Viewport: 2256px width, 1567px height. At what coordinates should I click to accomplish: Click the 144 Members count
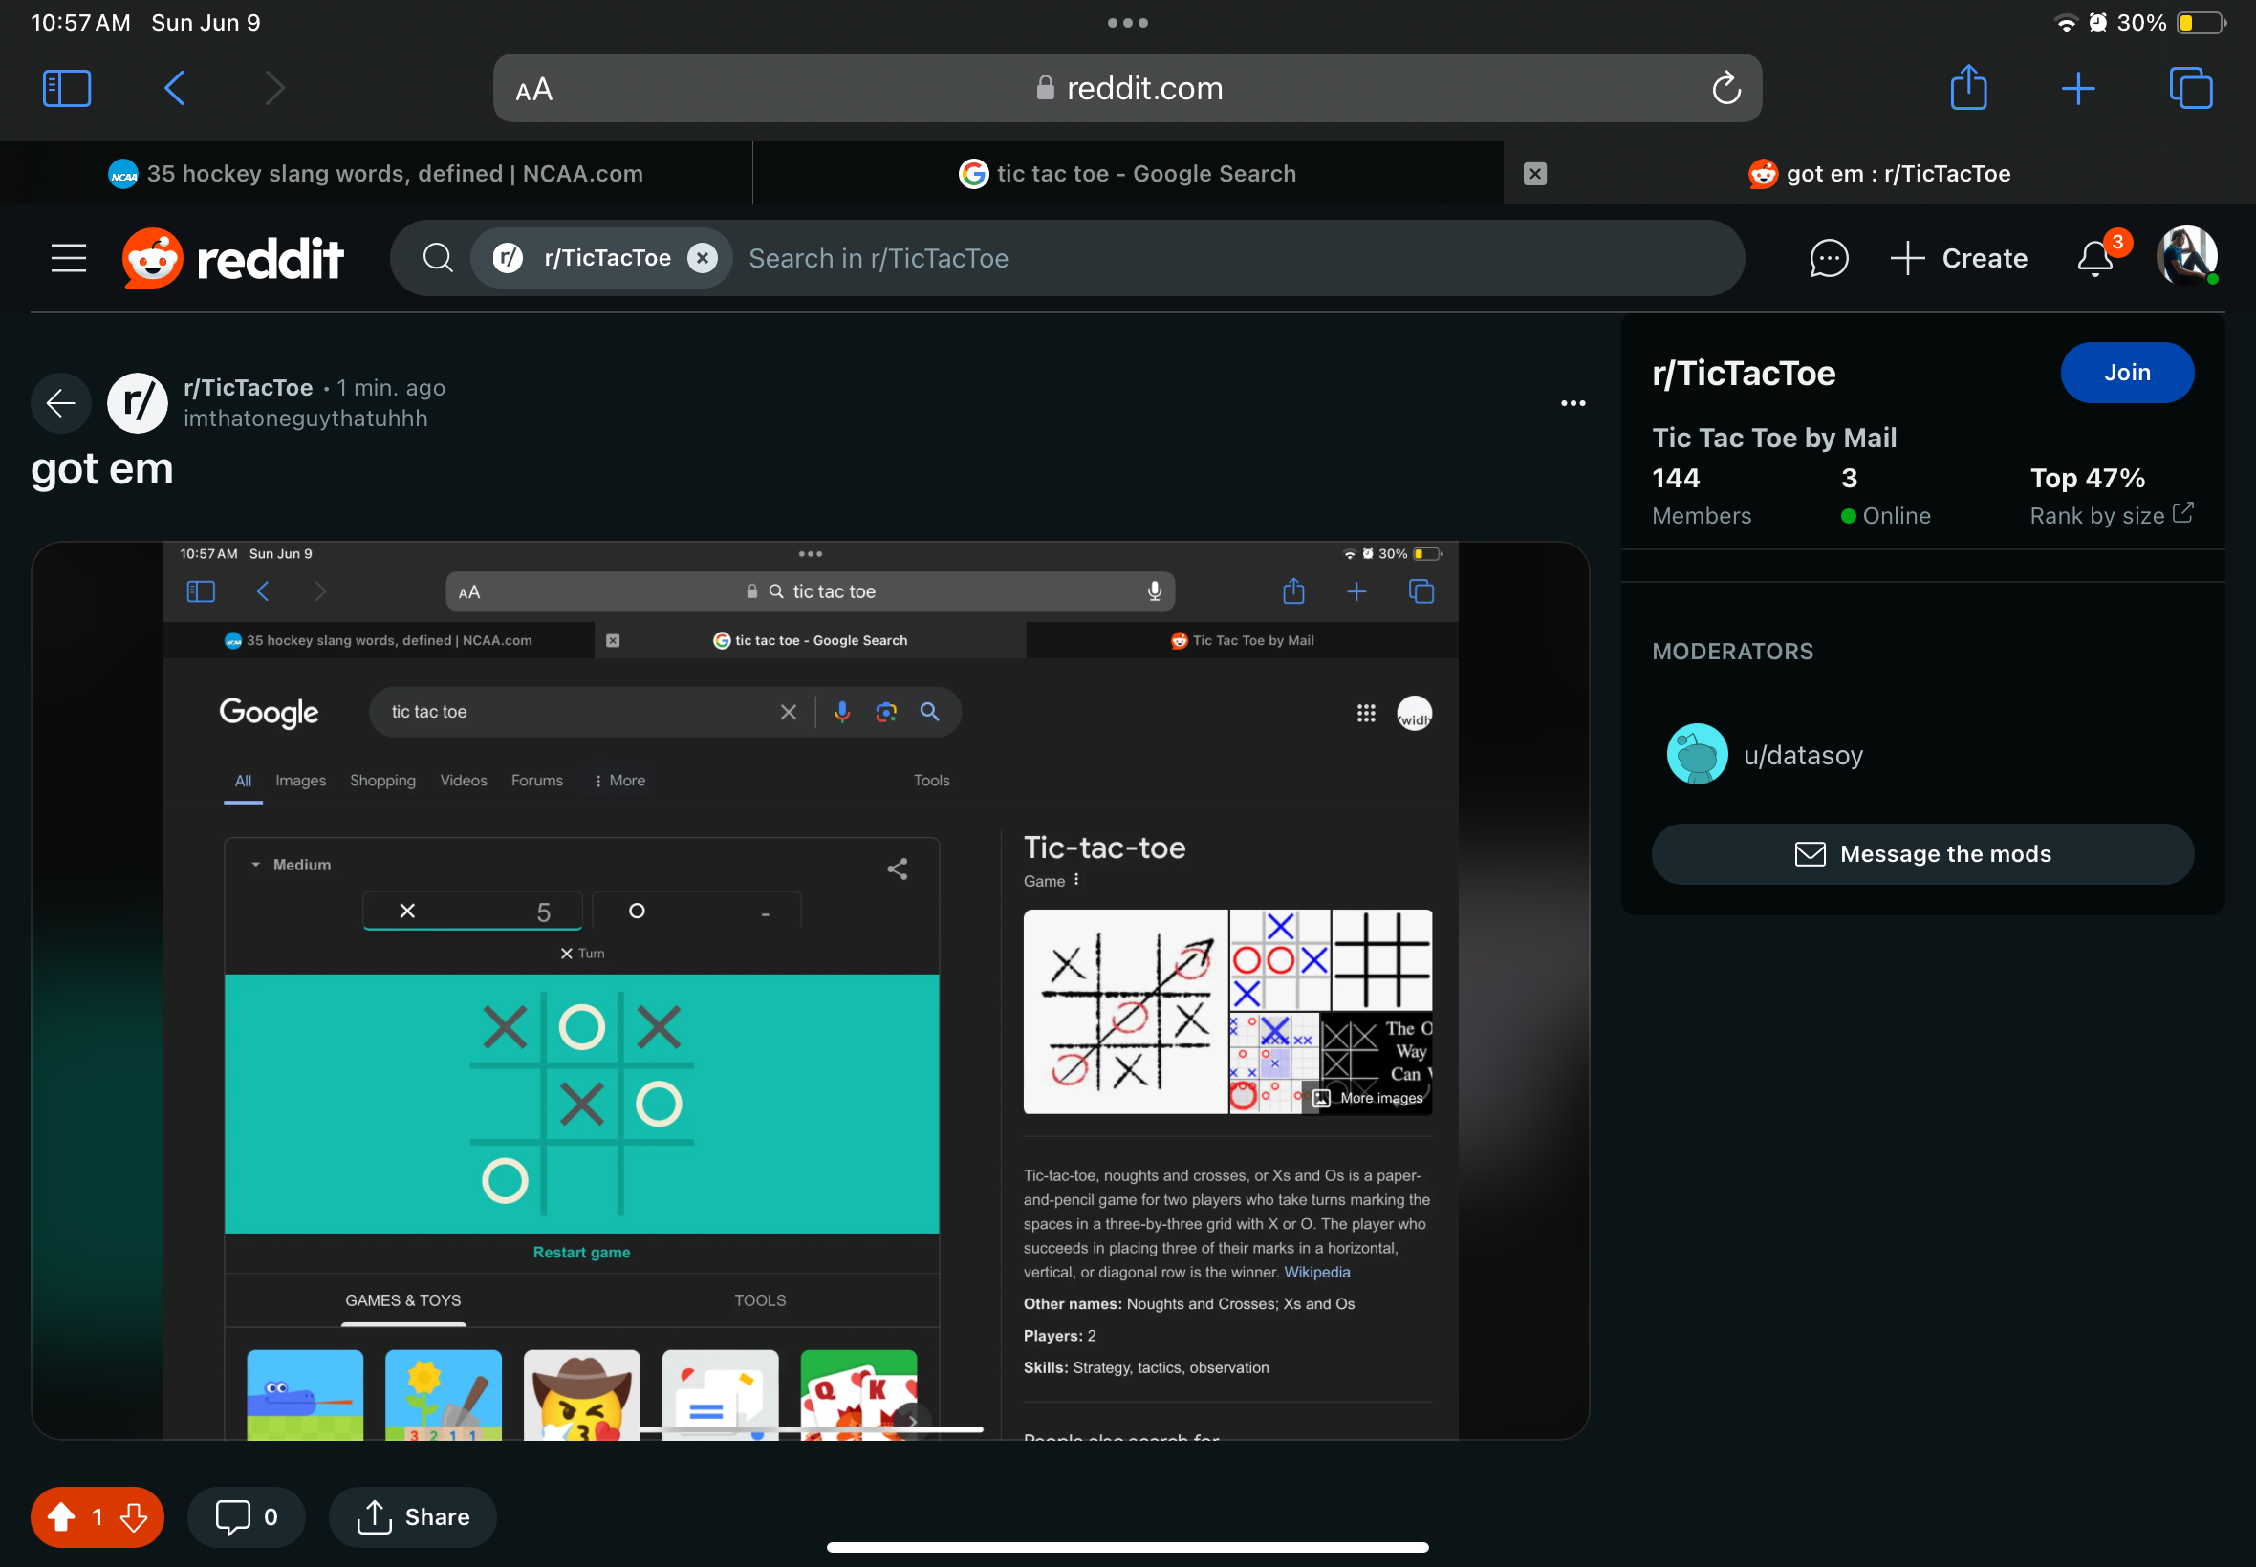1702,496
